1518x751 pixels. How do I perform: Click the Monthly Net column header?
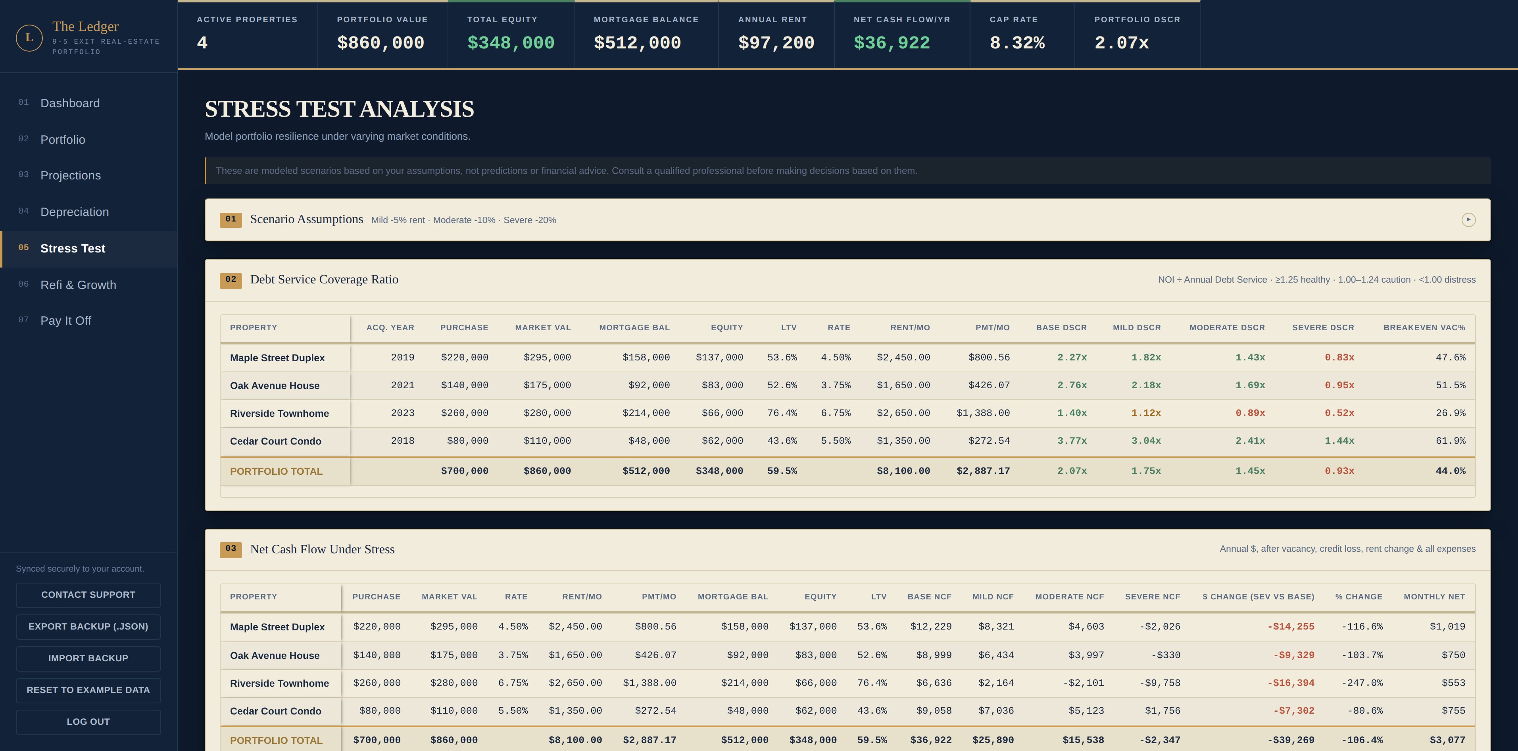tap(1434, 597)
